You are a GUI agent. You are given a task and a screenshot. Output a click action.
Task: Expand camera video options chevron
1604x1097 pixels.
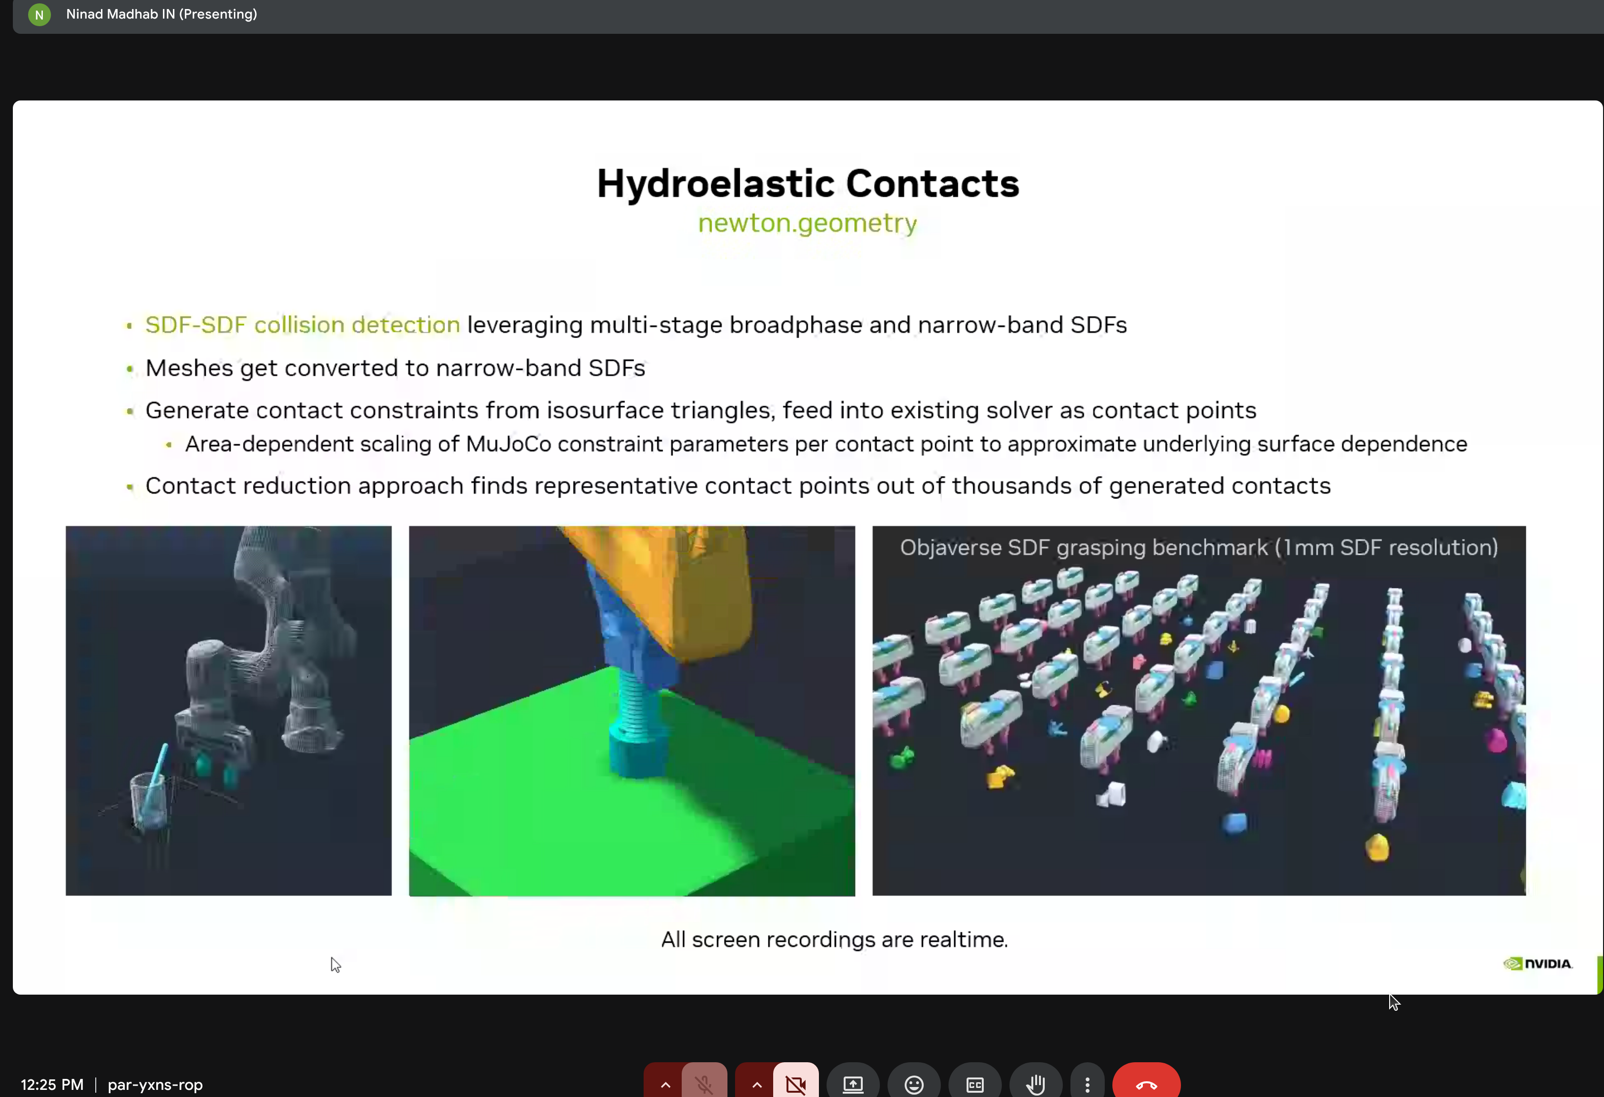(x=756, y=1084)
